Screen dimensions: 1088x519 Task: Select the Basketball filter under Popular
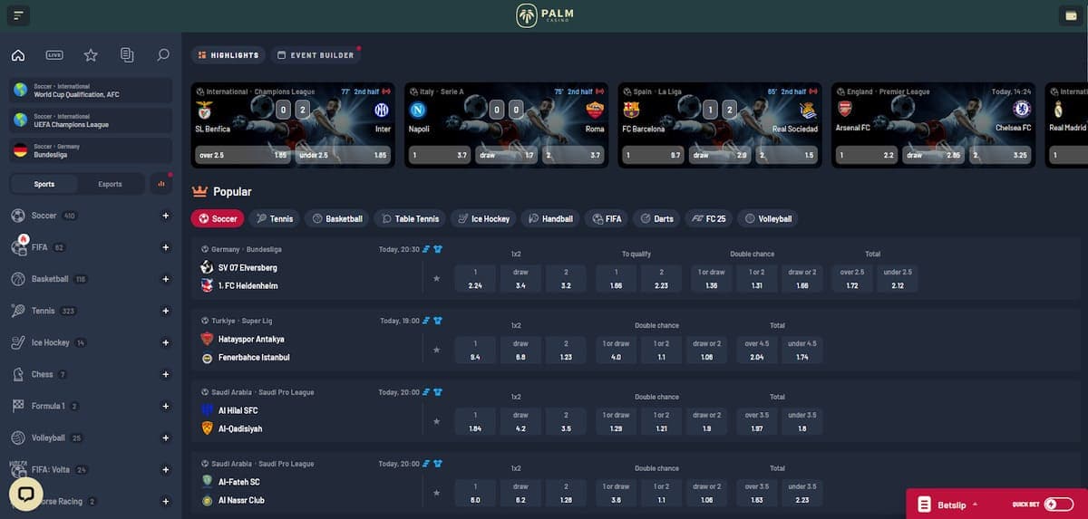(x=336, y=218)
